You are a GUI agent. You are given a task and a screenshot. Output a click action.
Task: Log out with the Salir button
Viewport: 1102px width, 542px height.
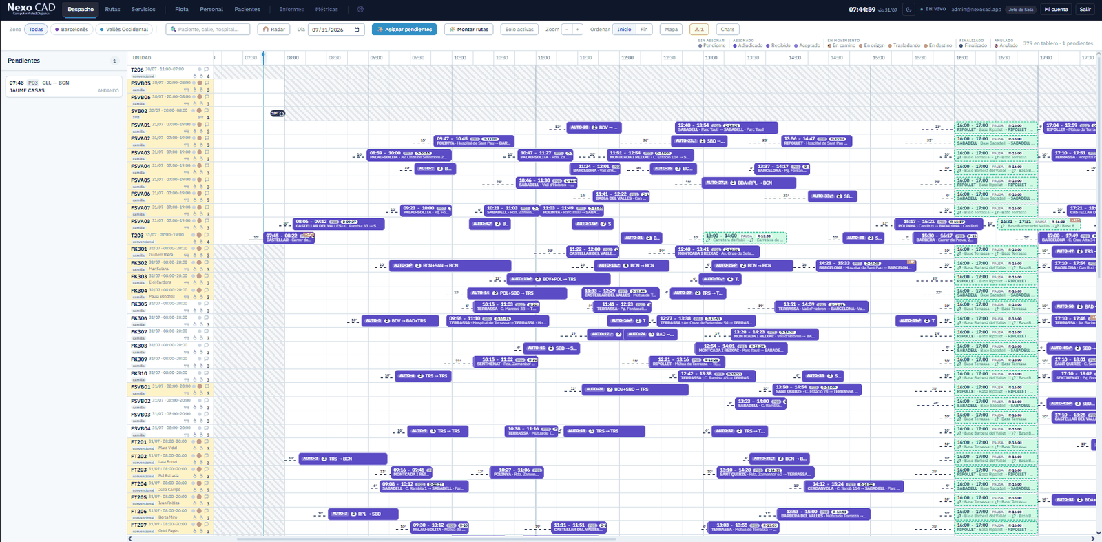click(1085, 10)
